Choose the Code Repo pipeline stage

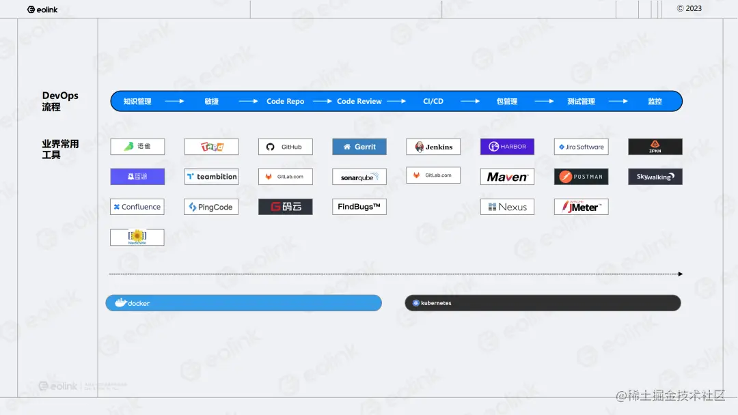click(x=285, y=102)
